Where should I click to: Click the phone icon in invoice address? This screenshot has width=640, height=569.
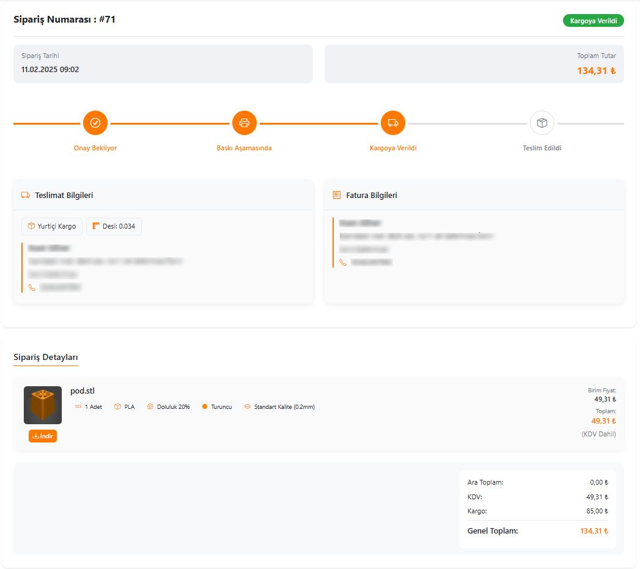(343, 262)
